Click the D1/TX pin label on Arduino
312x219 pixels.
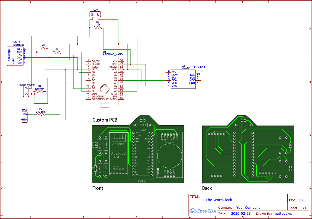(x=96, y=61)
